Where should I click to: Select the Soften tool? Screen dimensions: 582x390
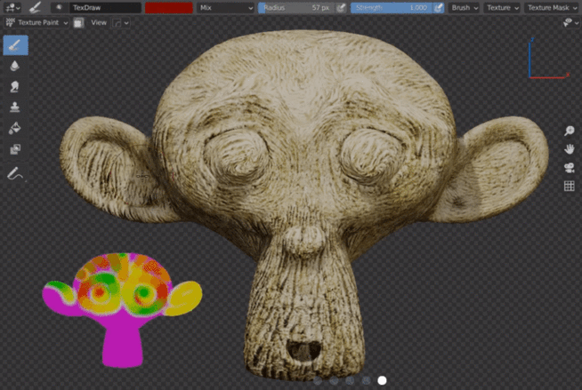(x=15, y=66)
